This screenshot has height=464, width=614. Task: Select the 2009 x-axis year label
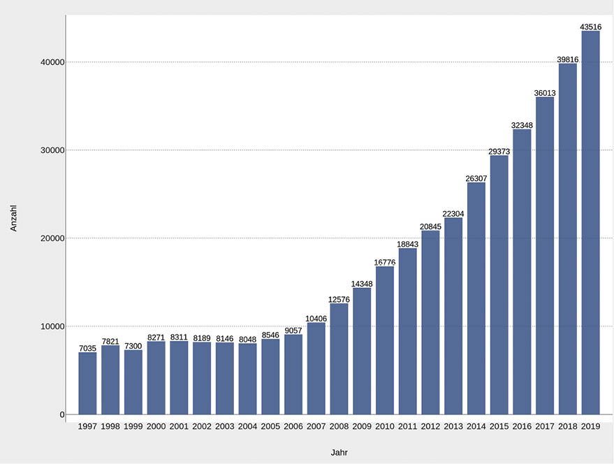[x=362, y=426]
